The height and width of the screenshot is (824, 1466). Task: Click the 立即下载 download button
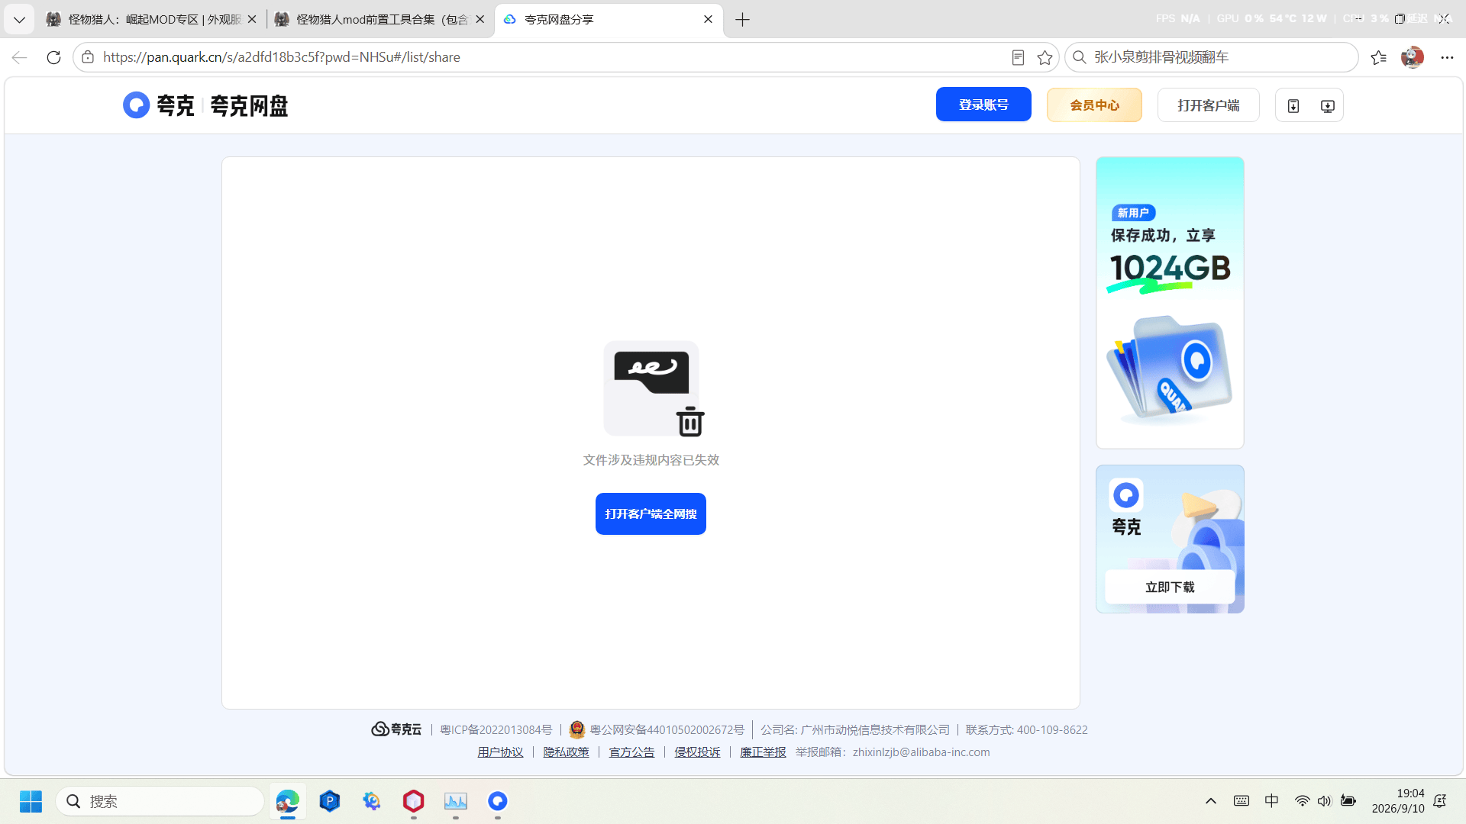point(1170,587)
